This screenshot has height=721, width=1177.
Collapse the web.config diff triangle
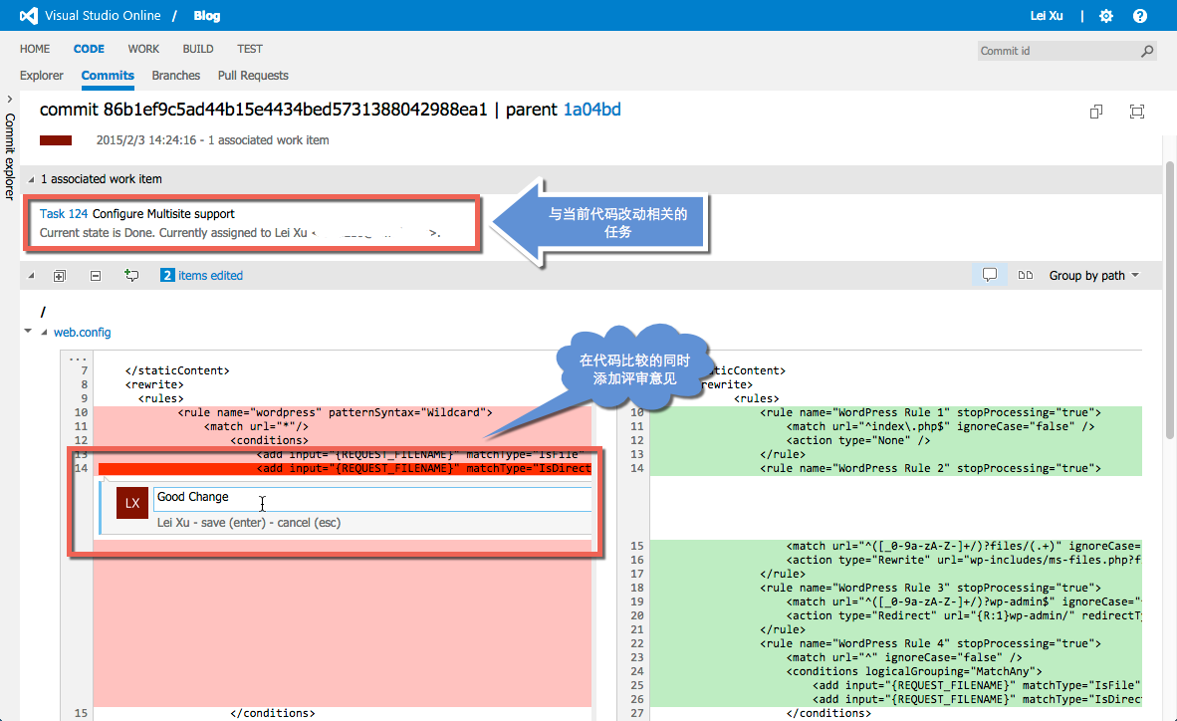click(44, 332)
